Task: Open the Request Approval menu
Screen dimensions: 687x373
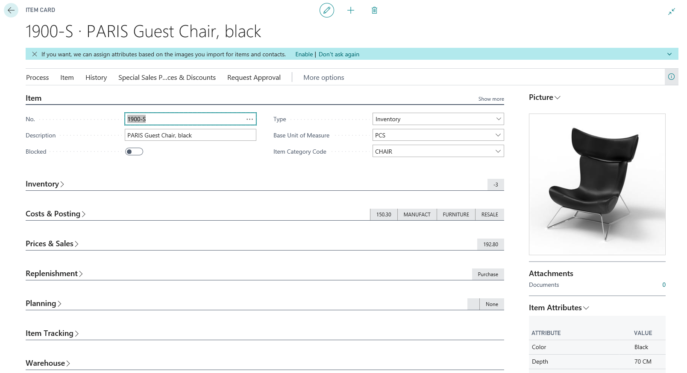Action: click(x=254, y=77)
